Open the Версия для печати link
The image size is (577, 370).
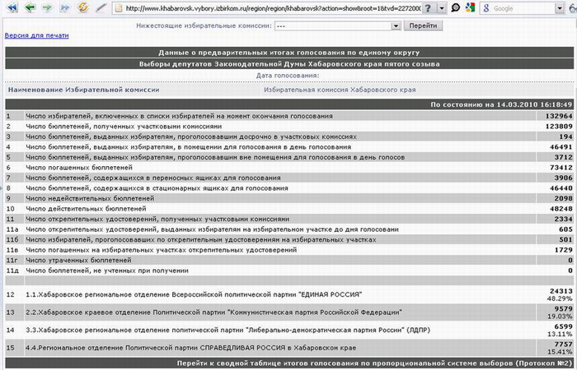(x=37, y=36)
